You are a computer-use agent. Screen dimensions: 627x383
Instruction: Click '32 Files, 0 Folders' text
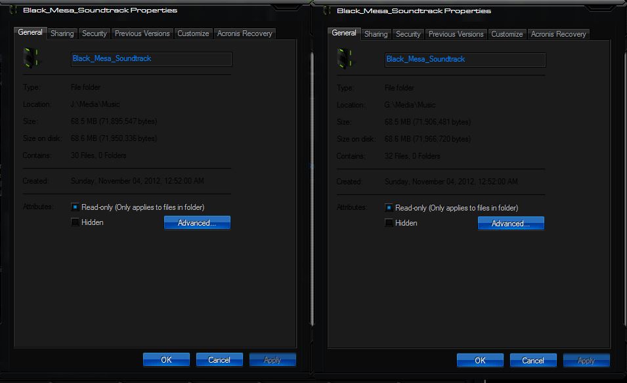pos(412,156)
